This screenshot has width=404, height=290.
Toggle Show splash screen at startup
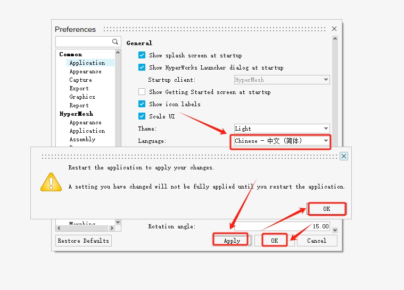pyautogui.click(x=142, y=55)
